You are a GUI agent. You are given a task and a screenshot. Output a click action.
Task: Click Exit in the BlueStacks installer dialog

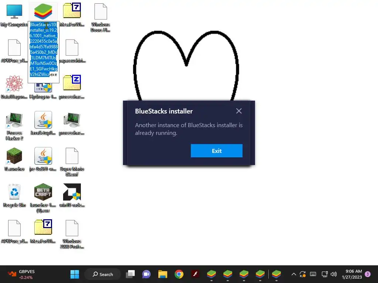point(216,151)
